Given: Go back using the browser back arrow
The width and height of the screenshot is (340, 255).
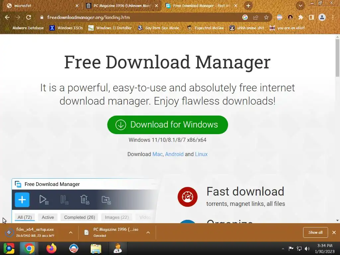Looking at the screenshot, I should tap(7, 17).
